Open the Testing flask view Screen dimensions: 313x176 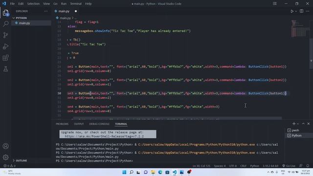coord(5,69)
